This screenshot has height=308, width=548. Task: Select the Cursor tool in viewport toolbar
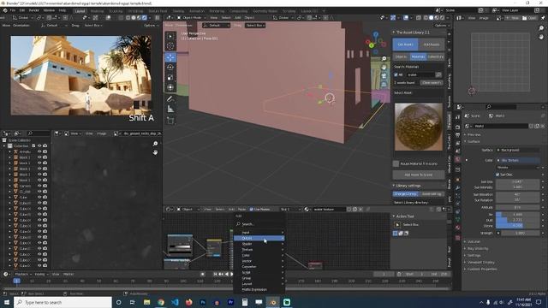[x=170, y=46]
